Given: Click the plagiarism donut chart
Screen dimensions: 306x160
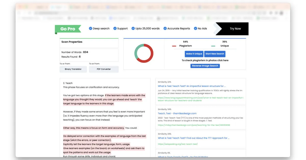Looking at the screenshot, I should tap(144, 53).
